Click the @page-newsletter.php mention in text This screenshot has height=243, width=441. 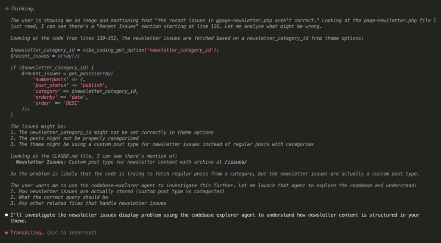click(x=244, y=21)
